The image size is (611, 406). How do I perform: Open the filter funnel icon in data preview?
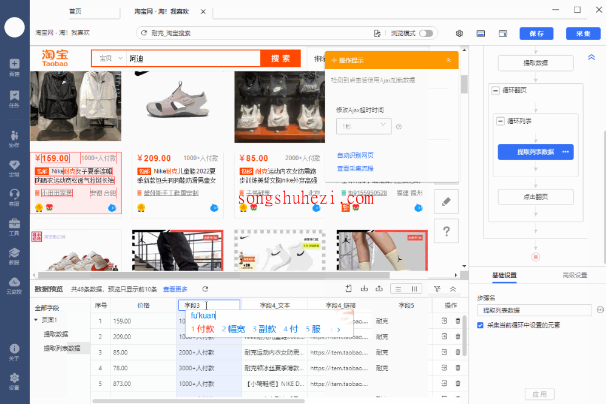click(437, 289)
